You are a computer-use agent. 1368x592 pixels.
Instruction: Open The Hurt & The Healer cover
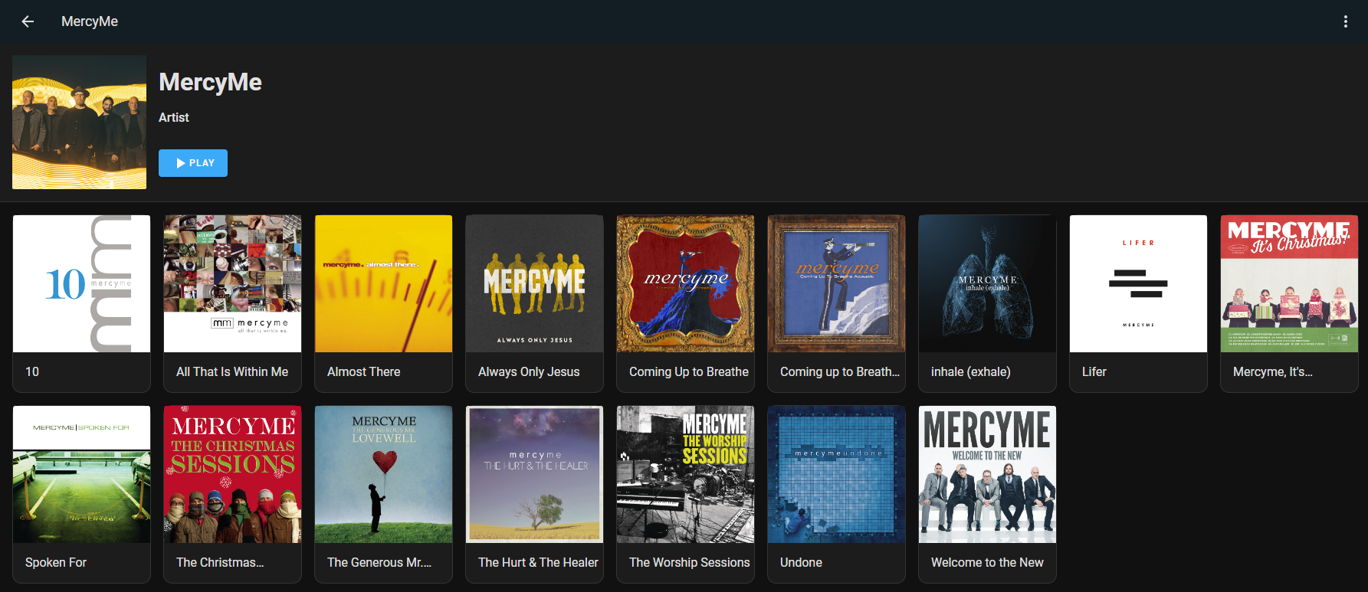[x=535, y=474]
